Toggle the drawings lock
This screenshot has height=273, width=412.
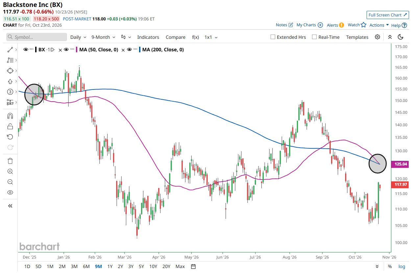(10, 126)
